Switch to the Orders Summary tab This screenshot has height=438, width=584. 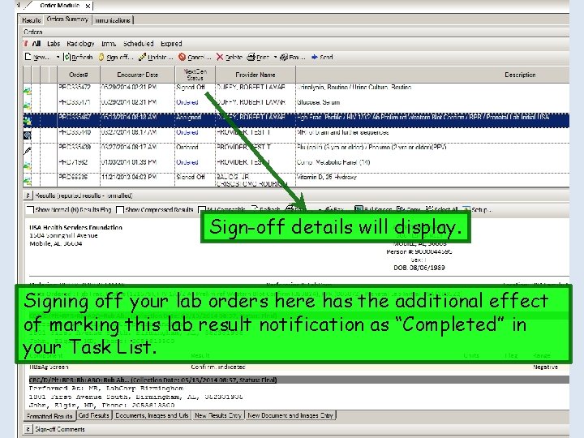point(67,19)
